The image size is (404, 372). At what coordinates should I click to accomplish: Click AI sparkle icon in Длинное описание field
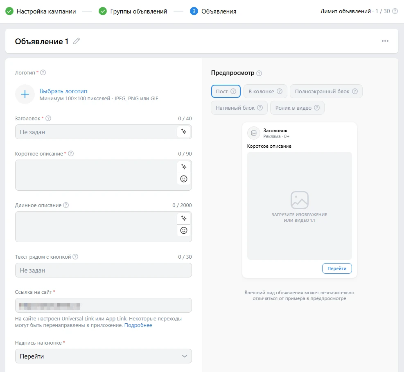[184, 219]
